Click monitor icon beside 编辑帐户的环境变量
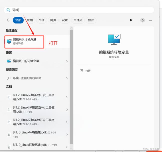162x152 pixels. coord(9,61)
